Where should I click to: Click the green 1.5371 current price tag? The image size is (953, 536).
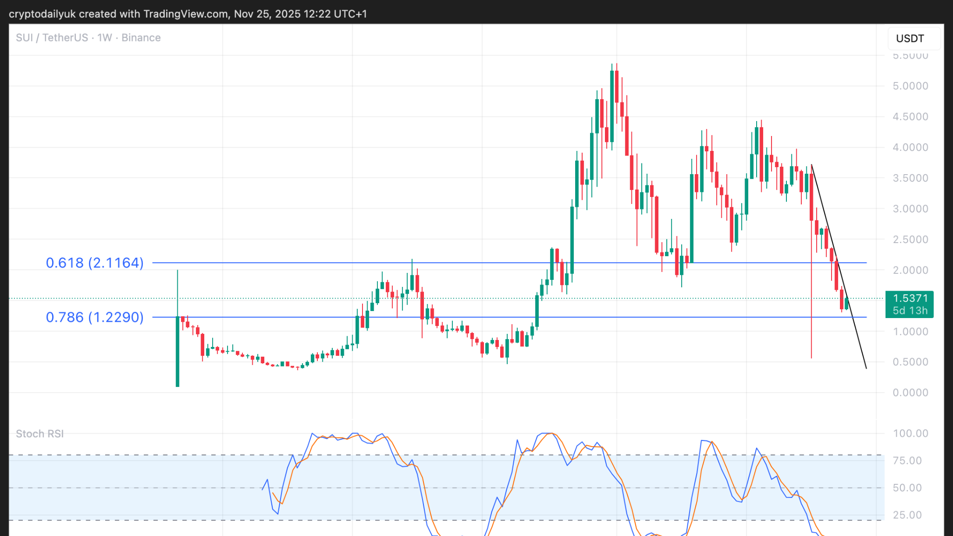(x=909, y=304)
